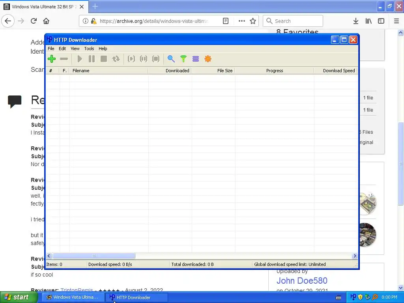Image resolution: width=404 pixels, height=303 pixels.
Task: Bookmark this page with the star icon
Action: [253, 21]
